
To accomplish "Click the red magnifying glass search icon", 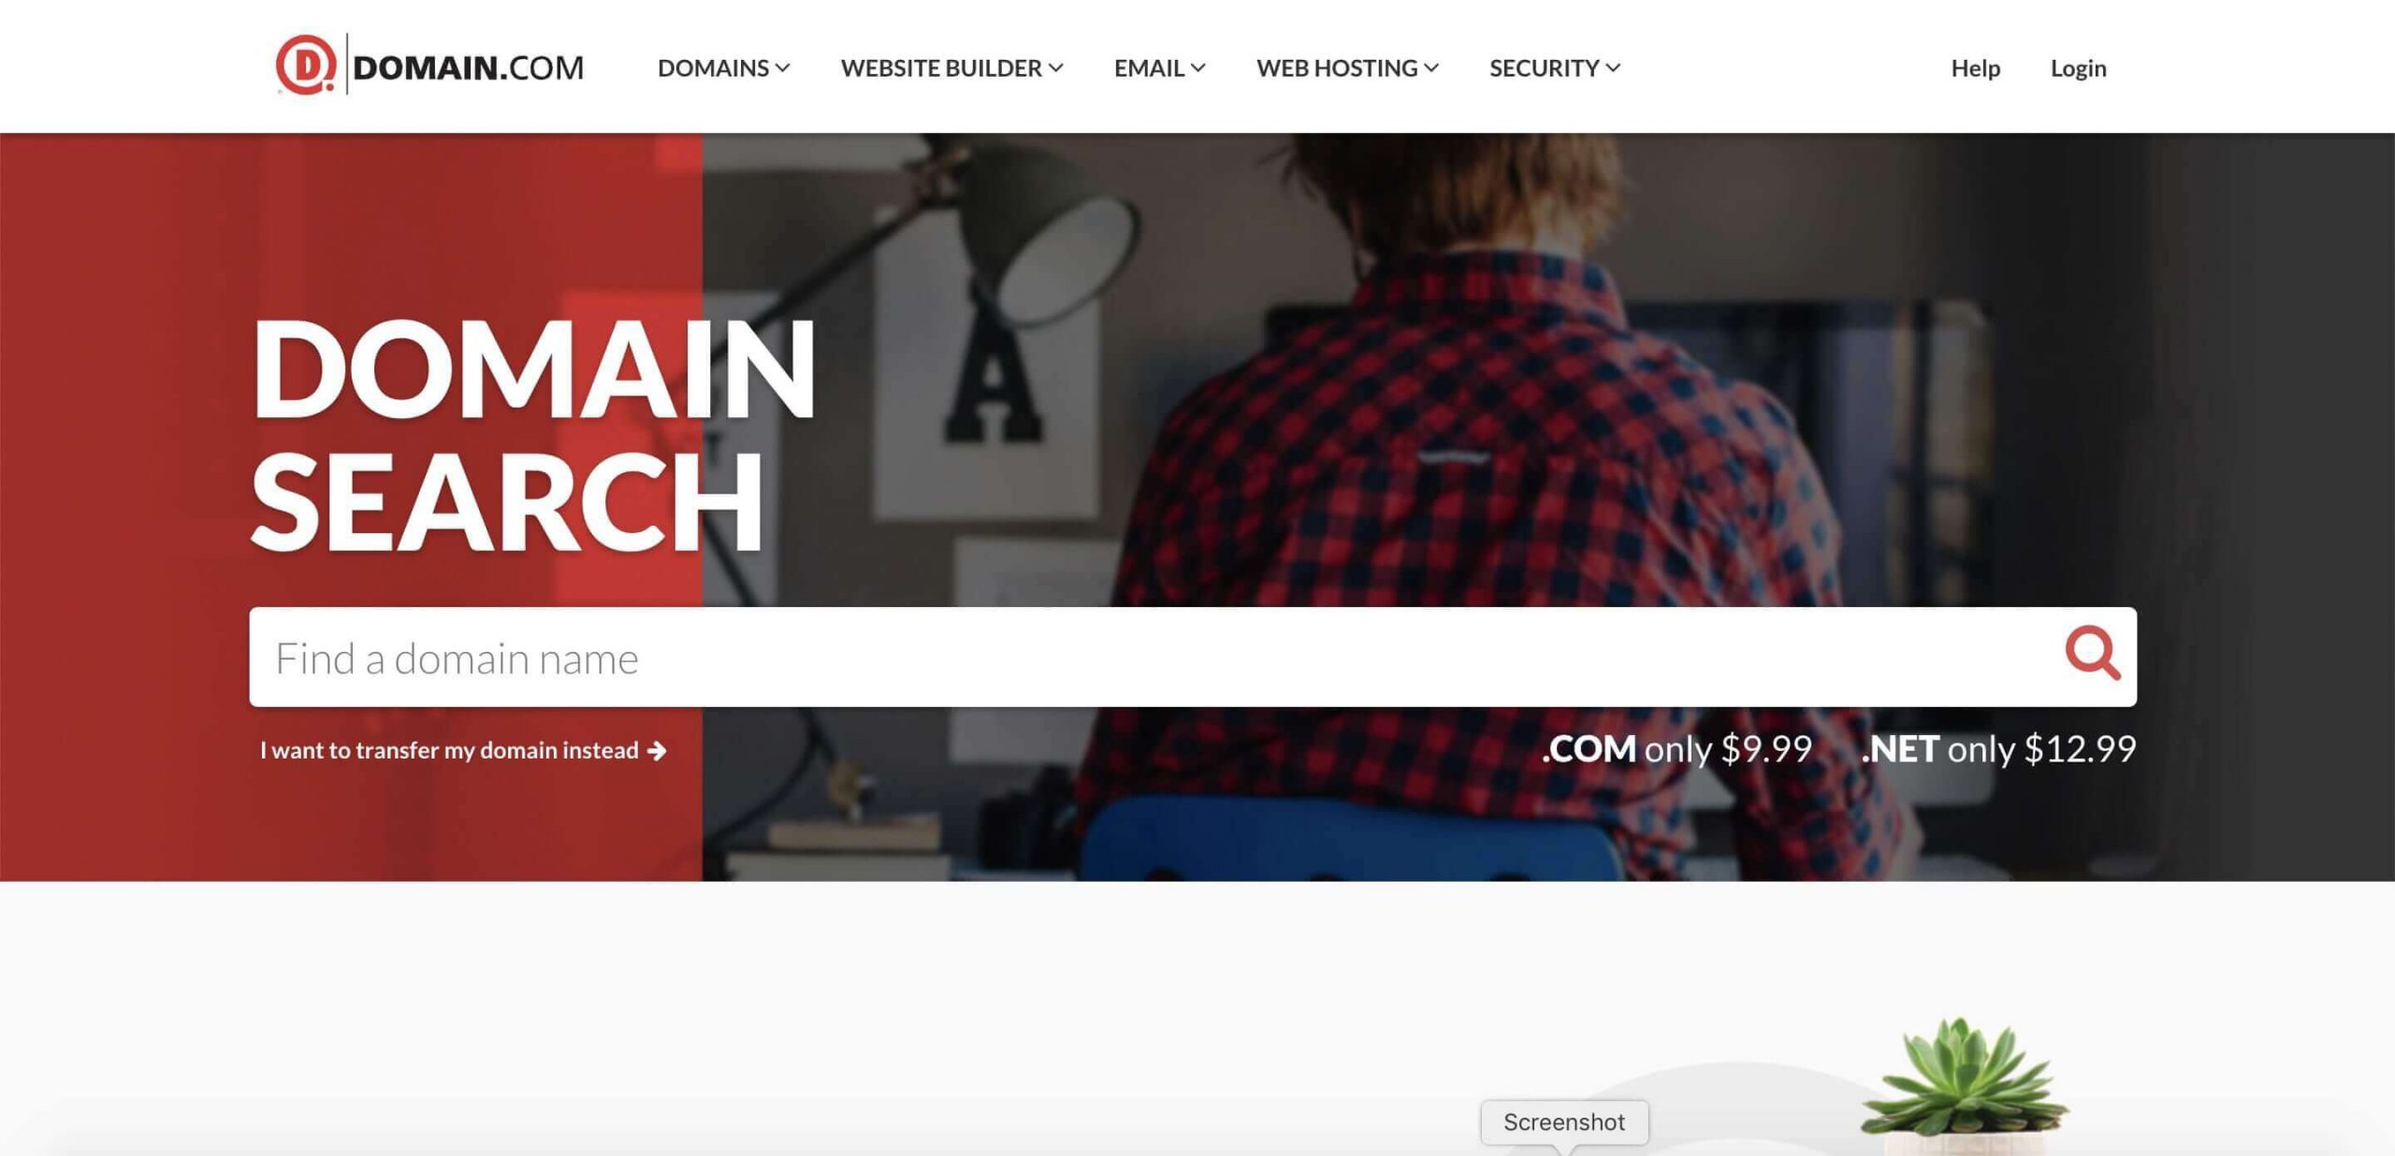I will (2092, 653).
